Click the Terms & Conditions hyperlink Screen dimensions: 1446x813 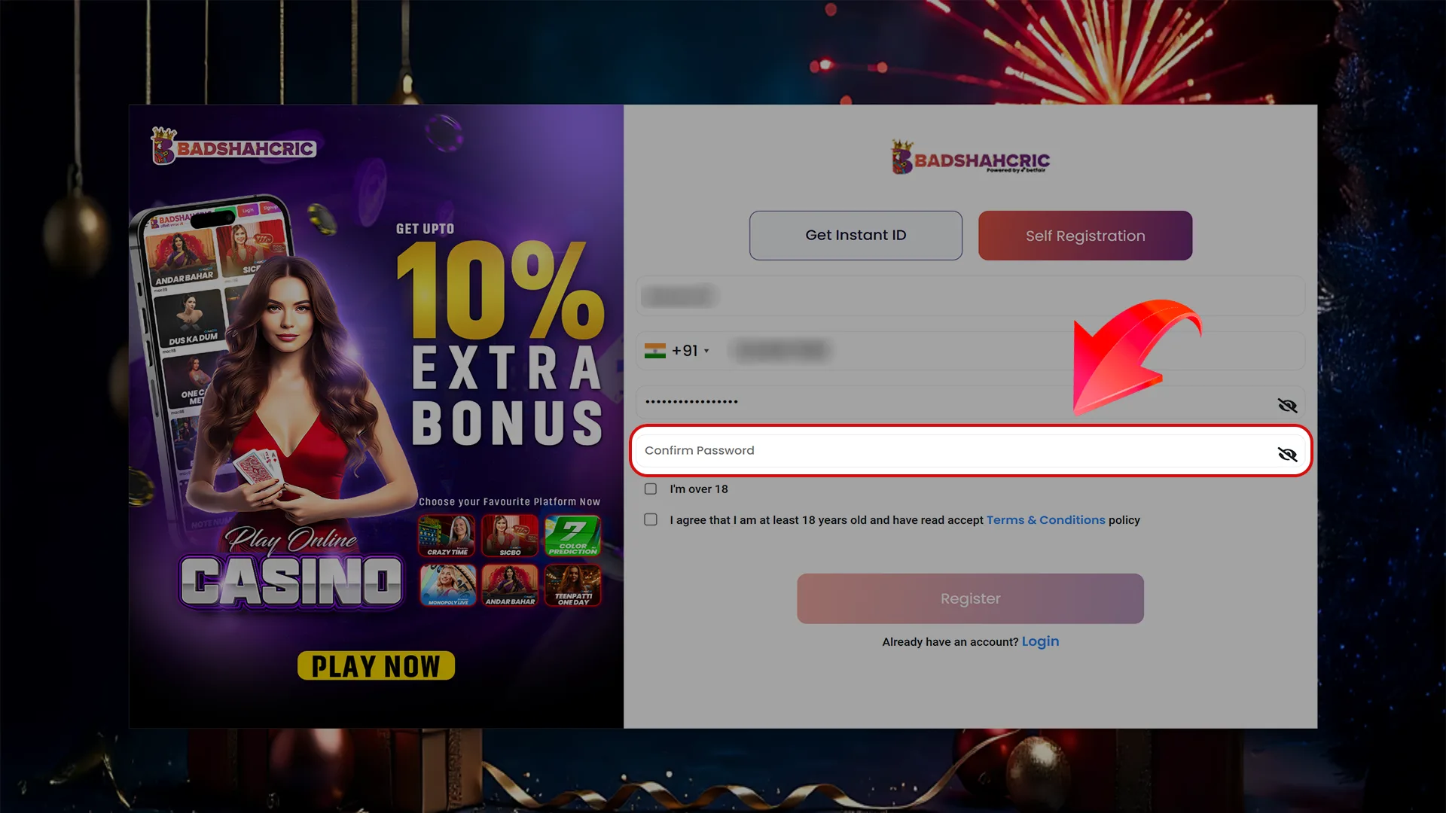tap(1046, 519)
